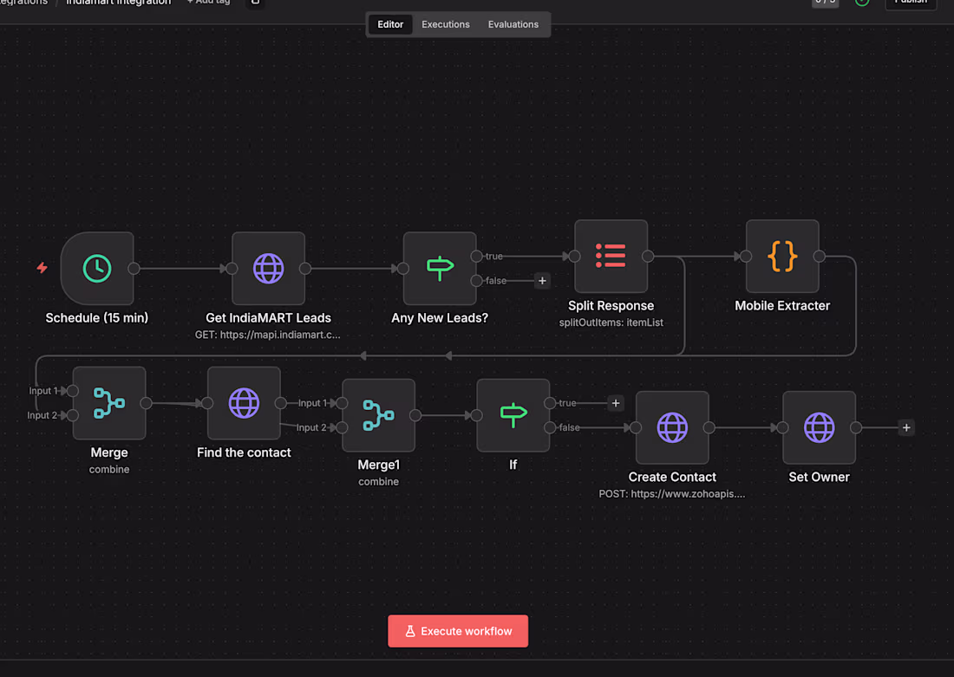The height and width of the screenshot is (677, 954).
Task: Select the Set Owner node
Action: [819, 427]
